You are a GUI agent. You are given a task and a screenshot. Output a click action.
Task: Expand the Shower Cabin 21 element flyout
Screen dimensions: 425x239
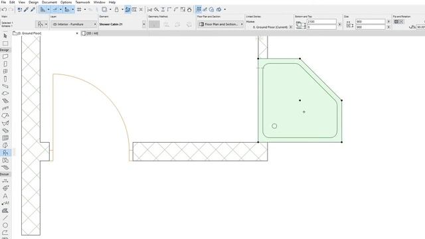(x=144, y=25)
